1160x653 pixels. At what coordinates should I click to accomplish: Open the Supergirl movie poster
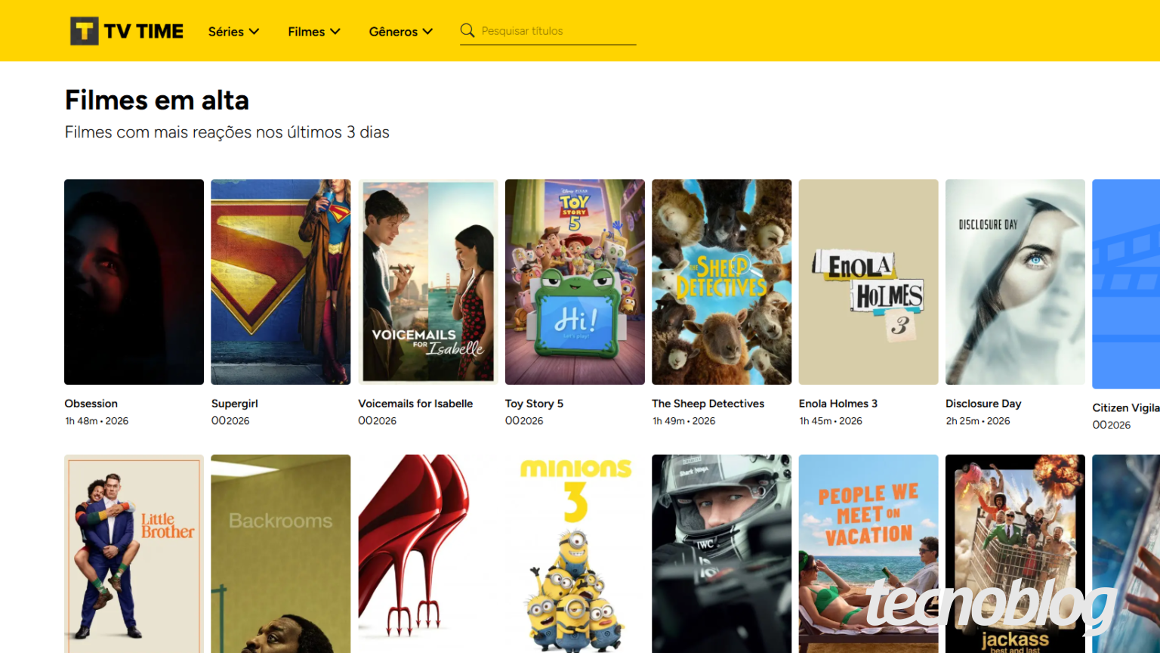tap(281, 282)
